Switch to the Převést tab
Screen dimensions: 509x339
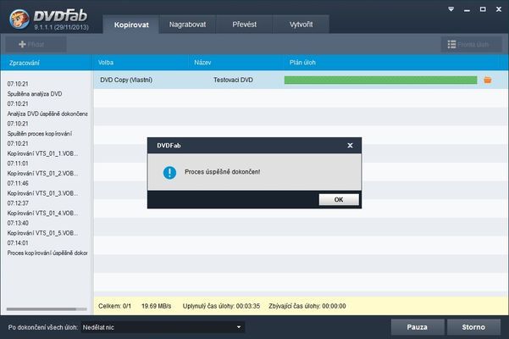tap(244, 25)
